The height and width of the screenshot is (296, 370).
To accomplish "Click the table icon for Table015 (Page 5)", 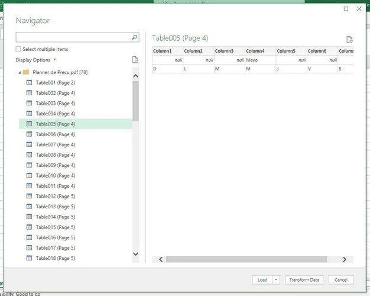I will tap(30, 227).
